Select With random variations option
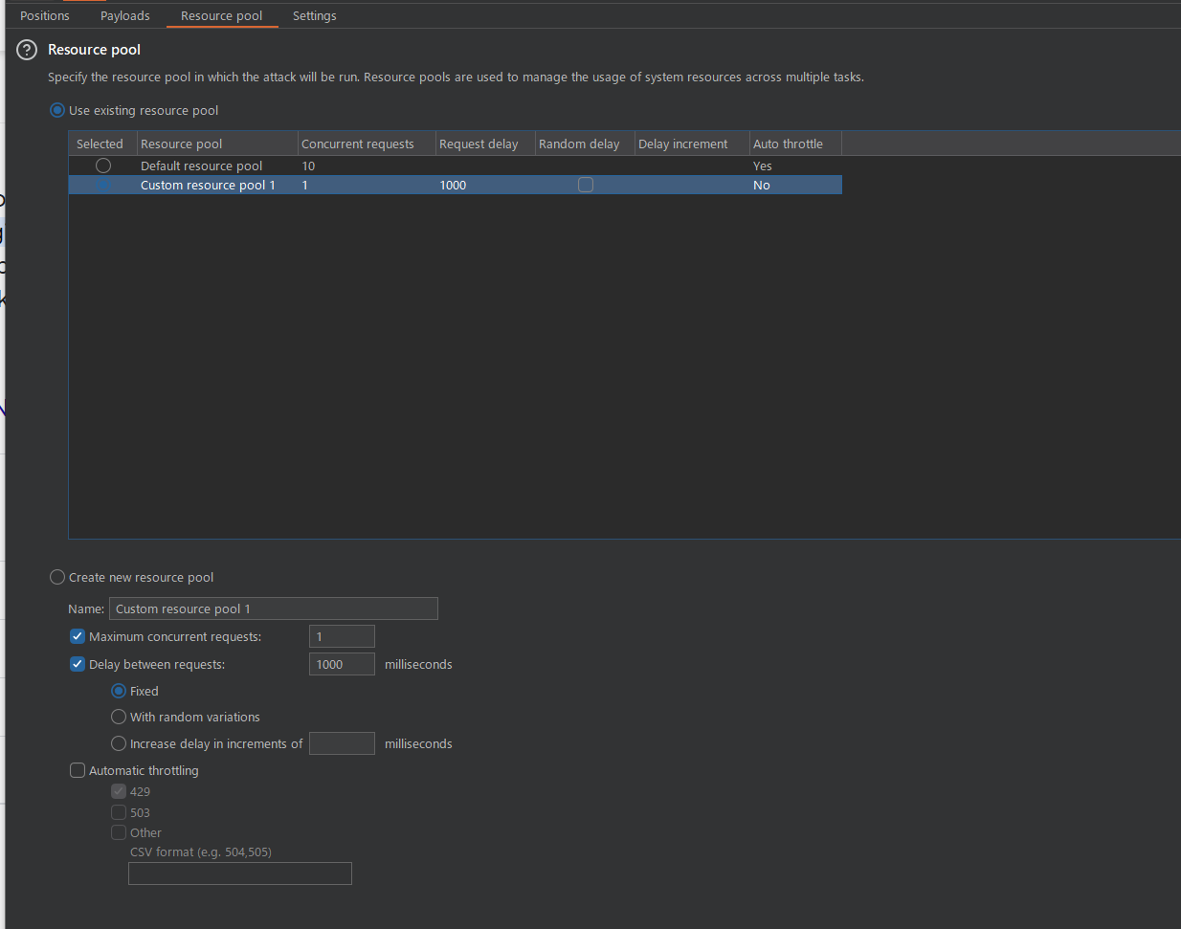 point(119,717)
